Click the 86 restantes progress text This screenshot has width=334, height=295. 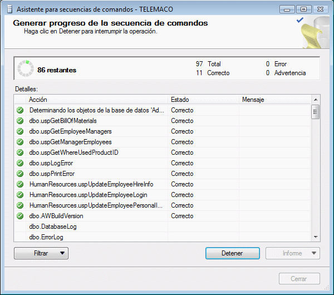[57, 70]
